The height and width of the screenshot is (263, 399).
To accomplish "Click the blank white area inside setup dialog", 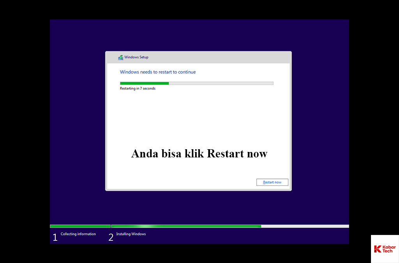I will (198, 117).
